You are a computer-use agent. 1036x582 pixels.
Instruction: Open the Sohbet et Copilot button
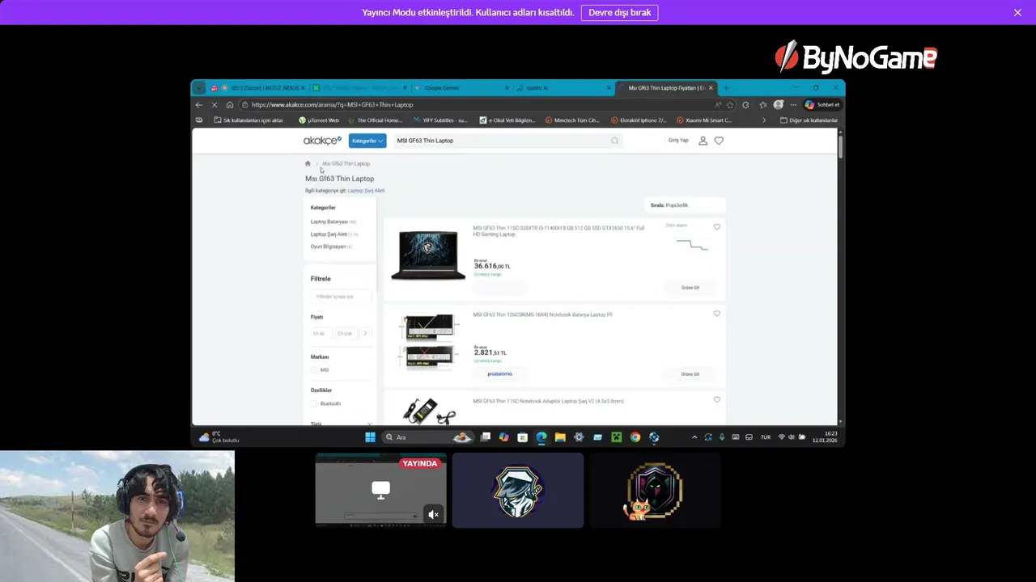822,104
